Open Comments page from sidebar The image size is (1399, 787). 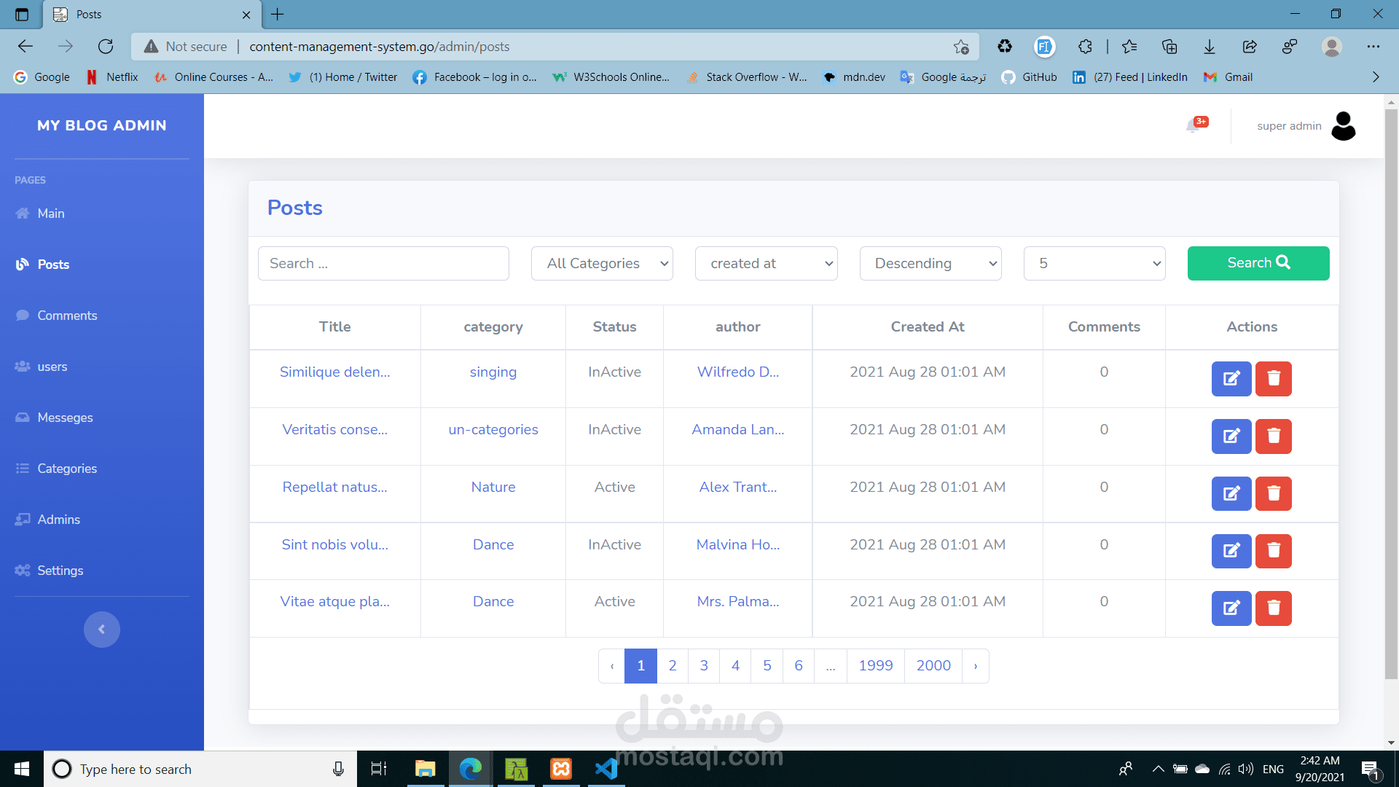tap(67, 316)
